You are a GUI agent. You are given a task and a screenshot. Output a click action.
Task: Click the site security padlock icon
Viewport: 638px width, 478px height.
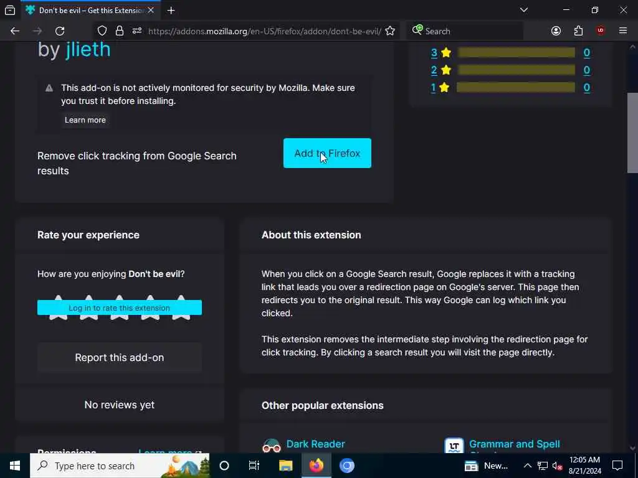pos(119,31)
